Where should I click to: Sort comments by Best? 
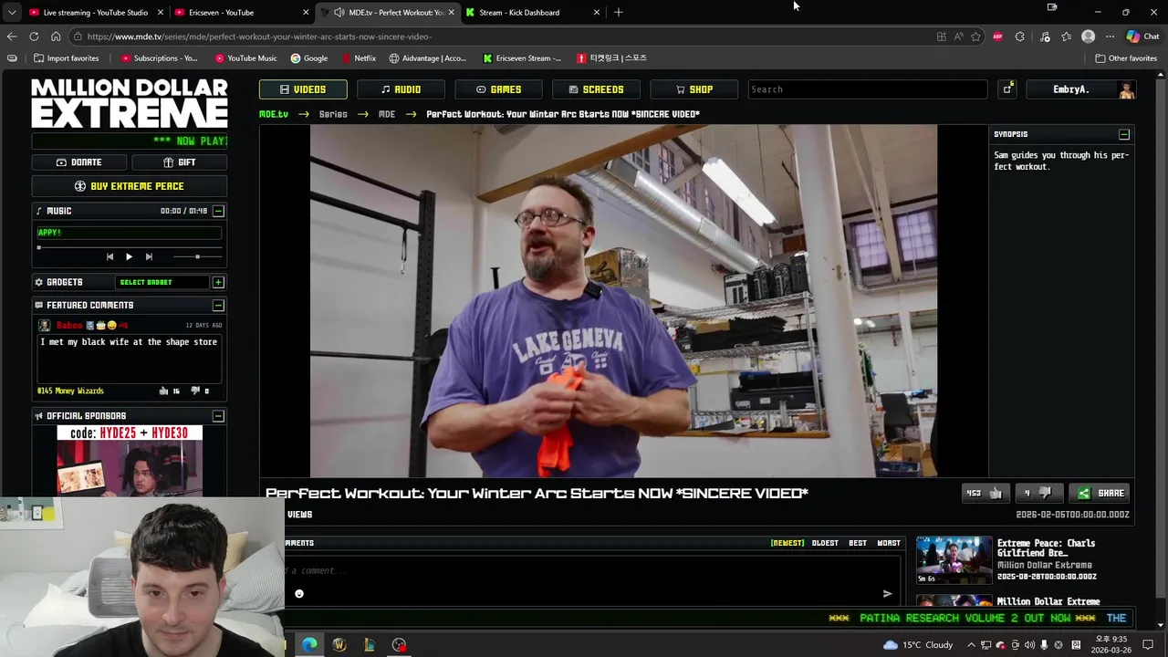click(858, 543)
